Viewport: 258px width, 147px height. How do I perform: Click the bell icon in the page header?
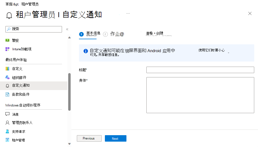click(x=9, y=15)
